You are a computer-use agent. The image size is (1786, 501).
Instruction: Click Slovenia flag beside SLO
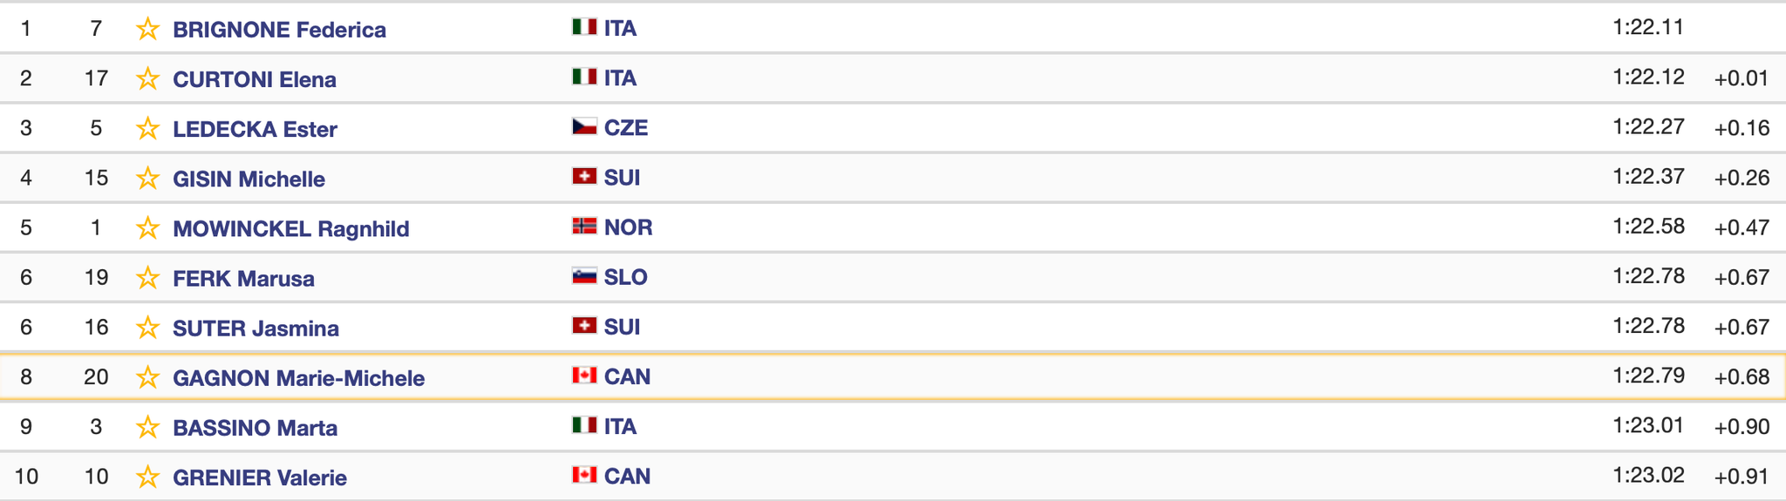coord(584,275)
